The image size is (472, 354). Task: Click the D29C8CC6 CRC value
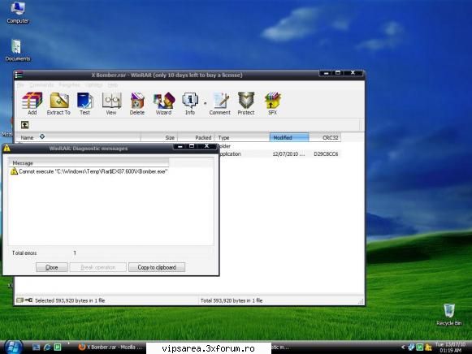point(326,154)
